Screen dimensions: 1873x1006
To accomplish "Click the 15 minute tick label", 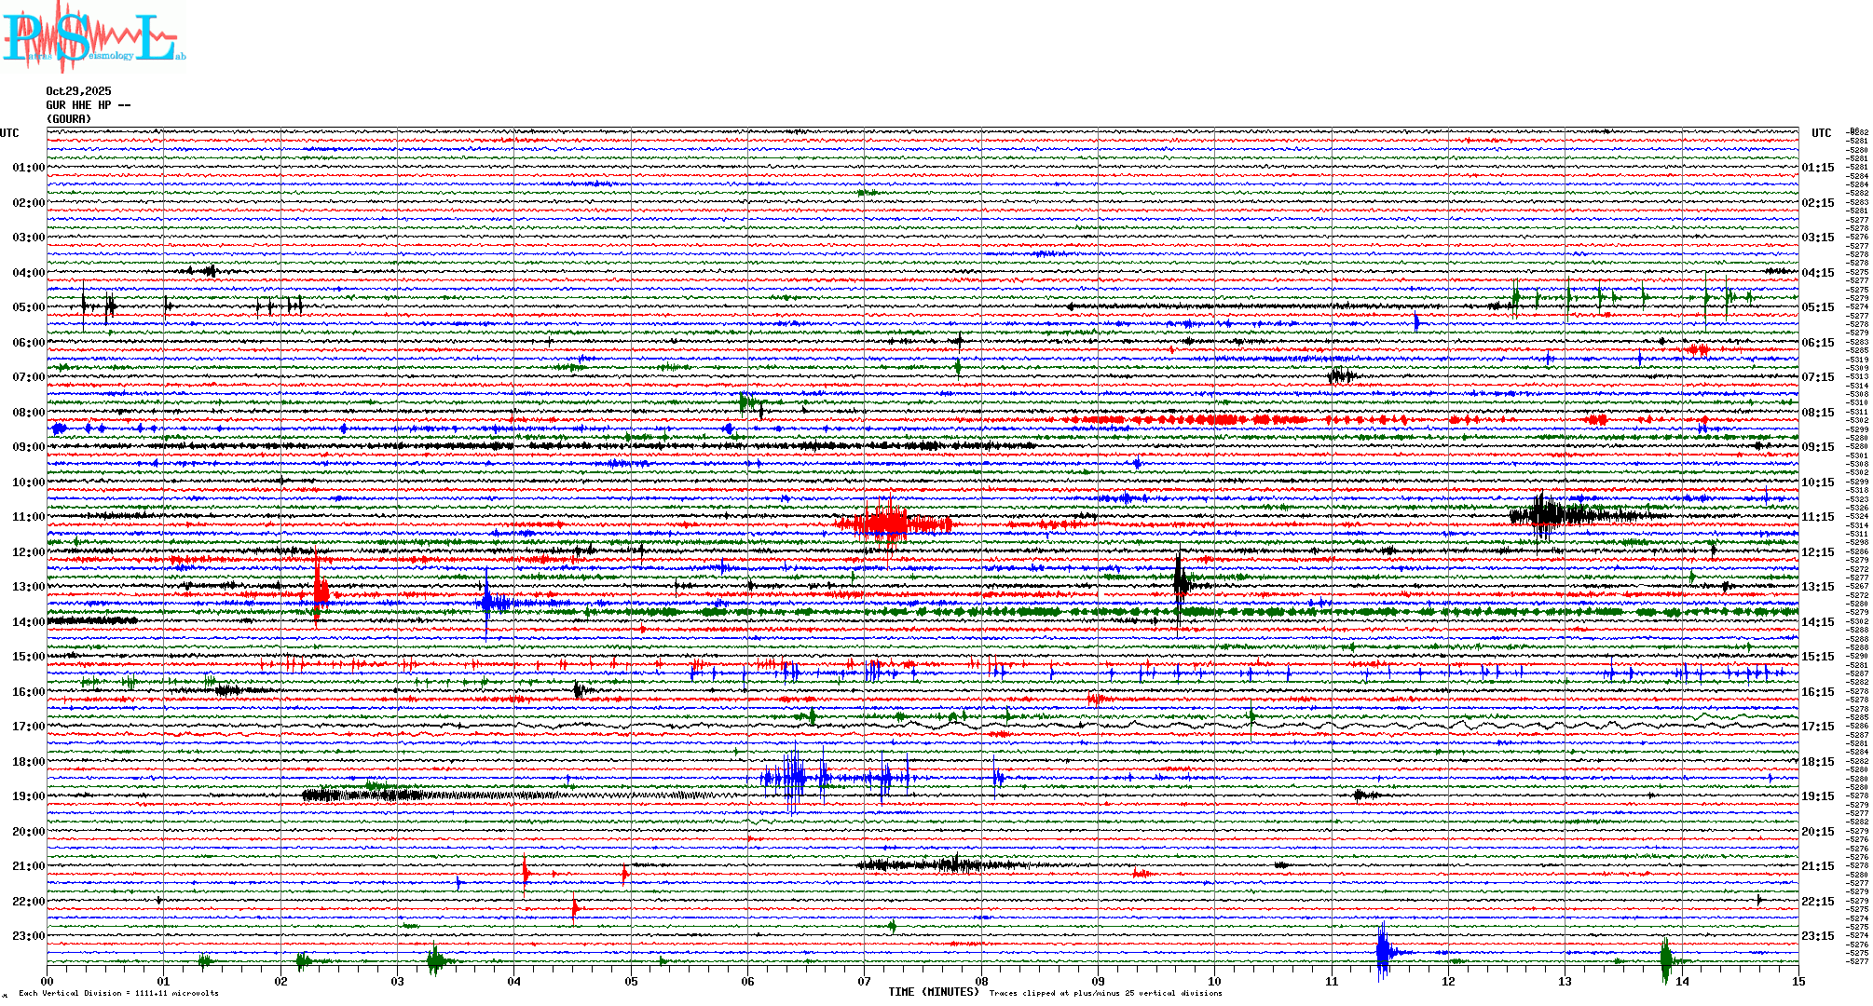I will (1798, 981).
